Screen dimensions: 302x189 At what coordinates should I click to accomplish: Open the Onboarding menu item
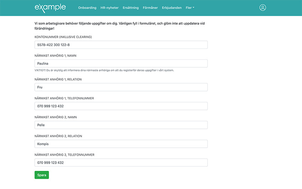tap(87, 8)
